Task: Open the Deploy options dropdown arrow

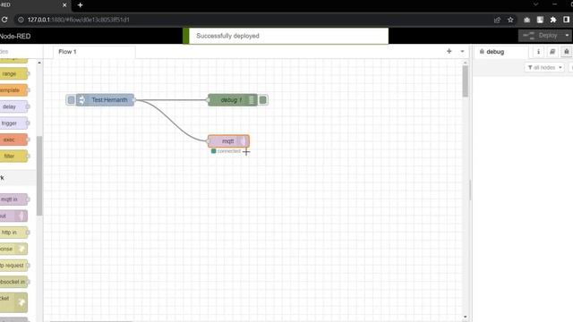Action: pyautogui.click(x=567, y=36)
